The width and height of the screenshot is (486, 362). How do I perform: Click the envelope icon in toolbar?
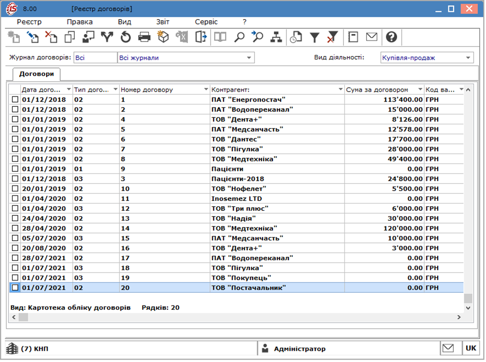coord(372,37)
